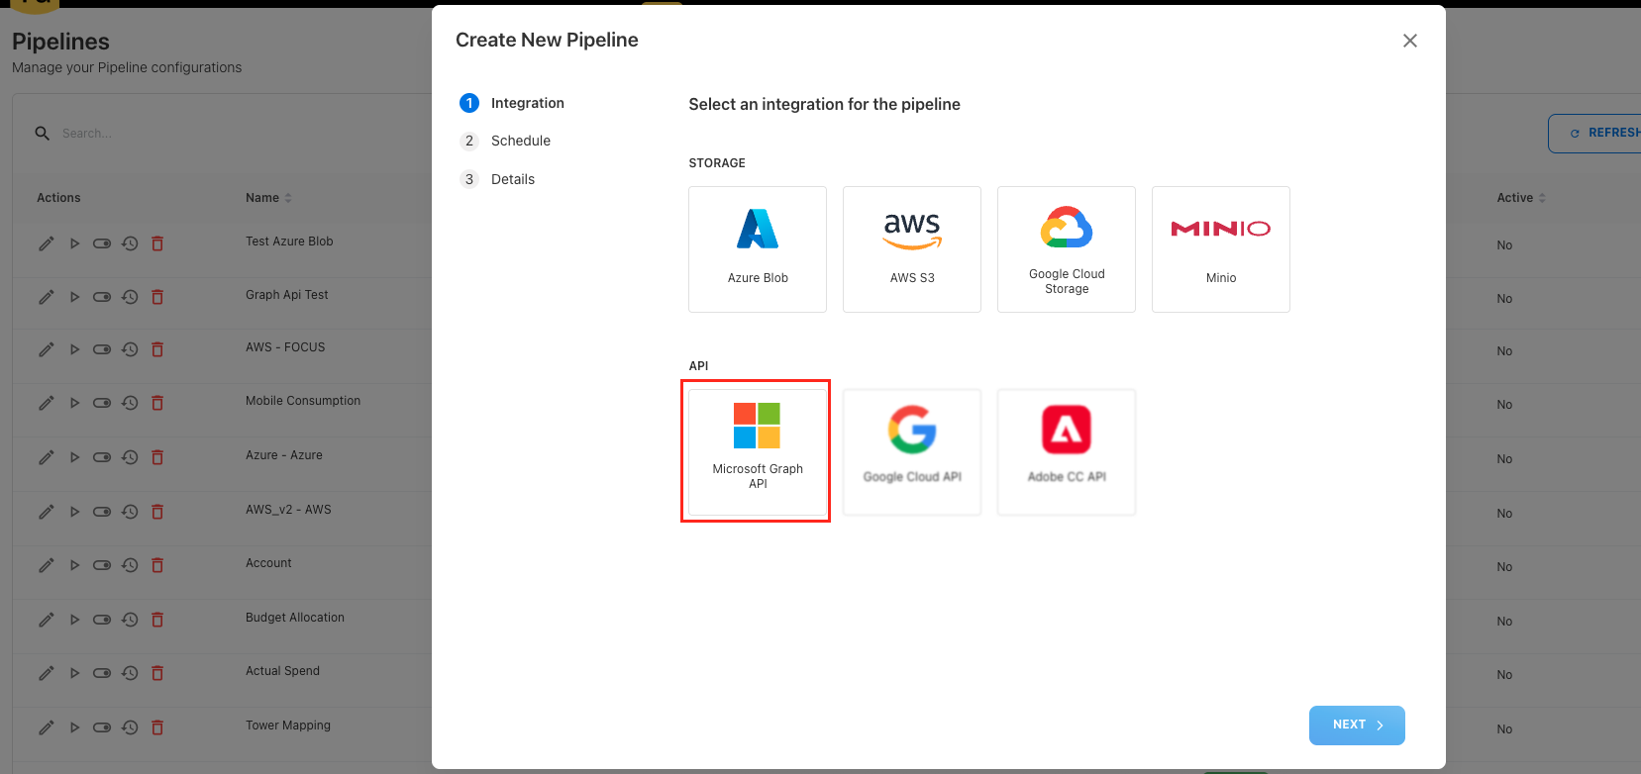
Task: Go to the Schedule step
Action: 520,141
